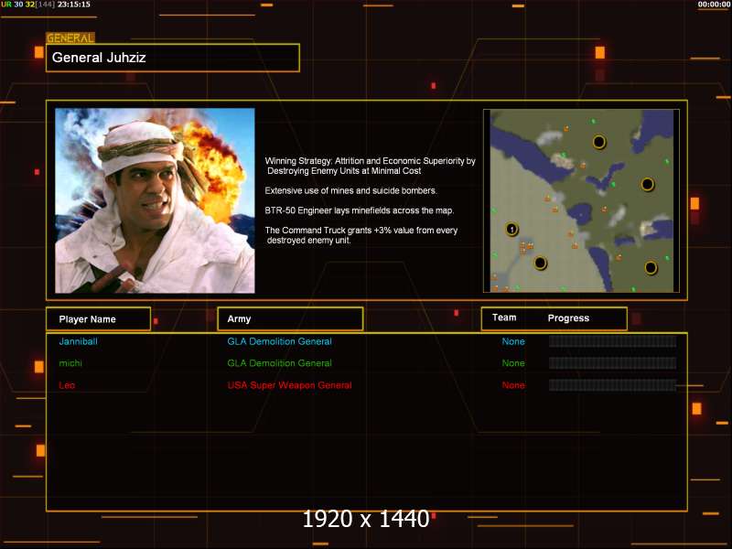Click michi's GLA Demolition General army entry

pyautogui.click(x=279, y=362)
